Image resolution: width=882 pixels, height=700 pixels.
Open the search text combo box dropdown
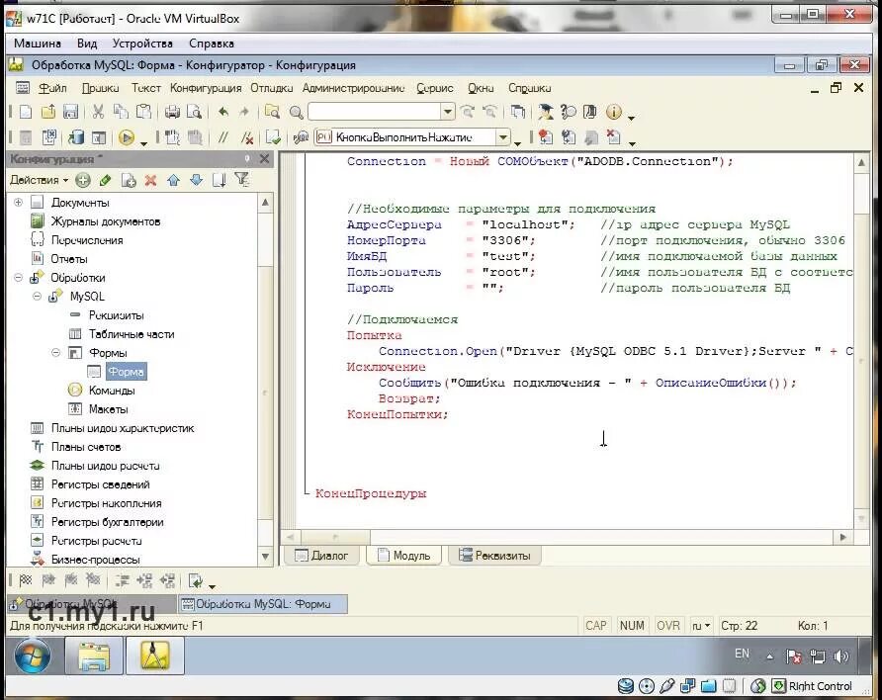point(448,112)
